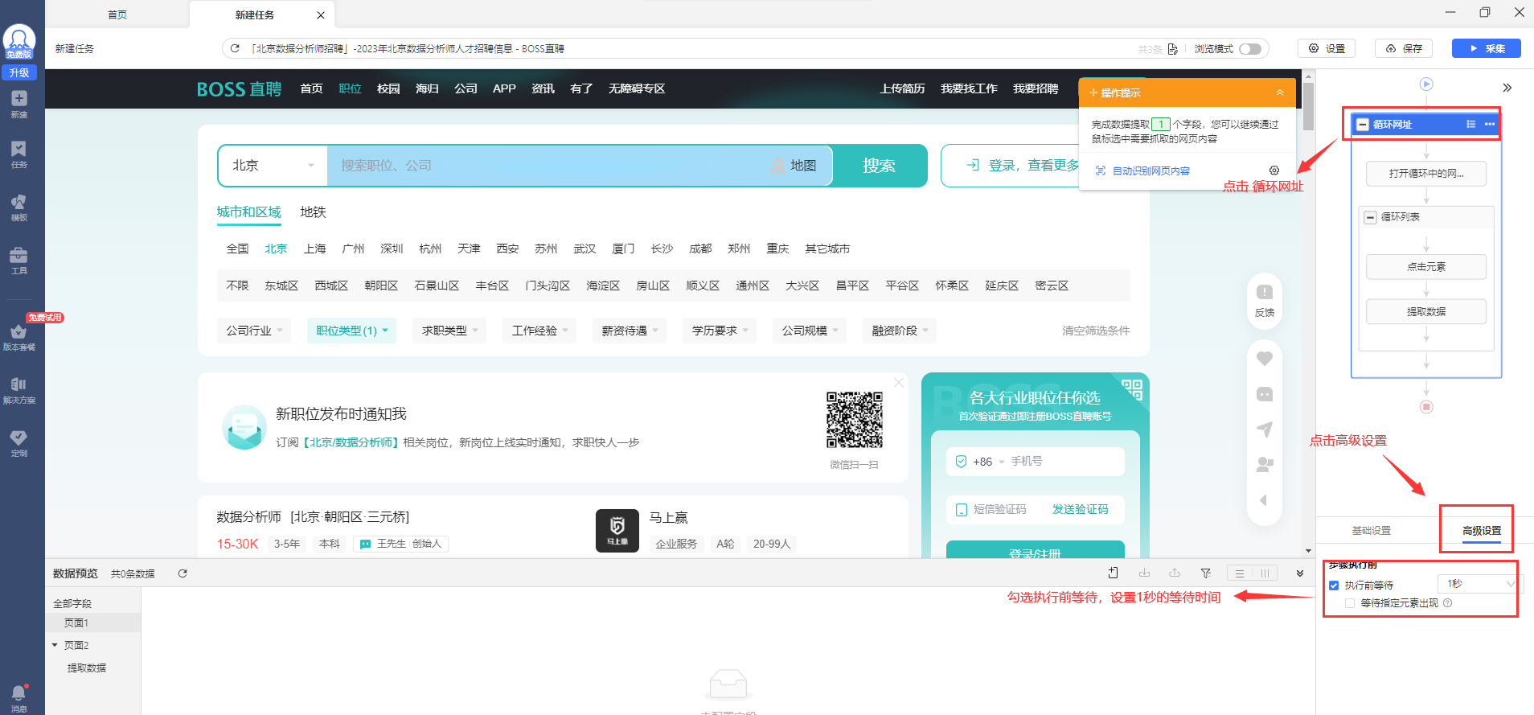1534x715 pixels.
Task: Collapse the 操作提示 panel with the chevron
Action: (1280, 92)
